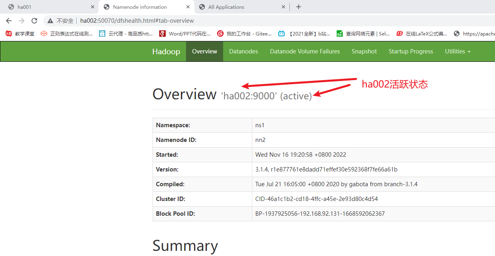Click the Namenode ID value nn2
495x256 pixels.
[x=260, y=140]
